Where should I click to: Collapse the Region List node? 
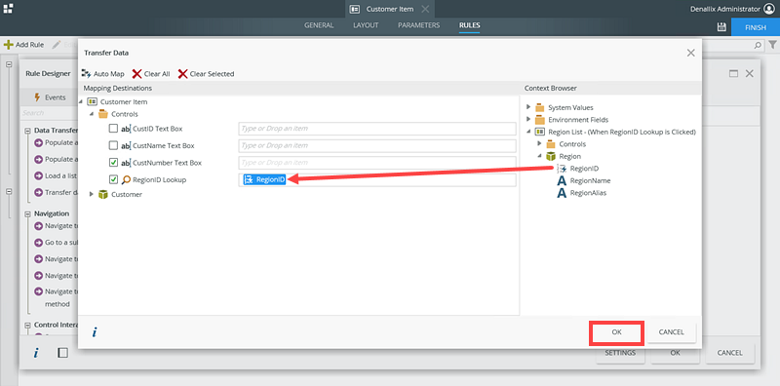[528, 132]
